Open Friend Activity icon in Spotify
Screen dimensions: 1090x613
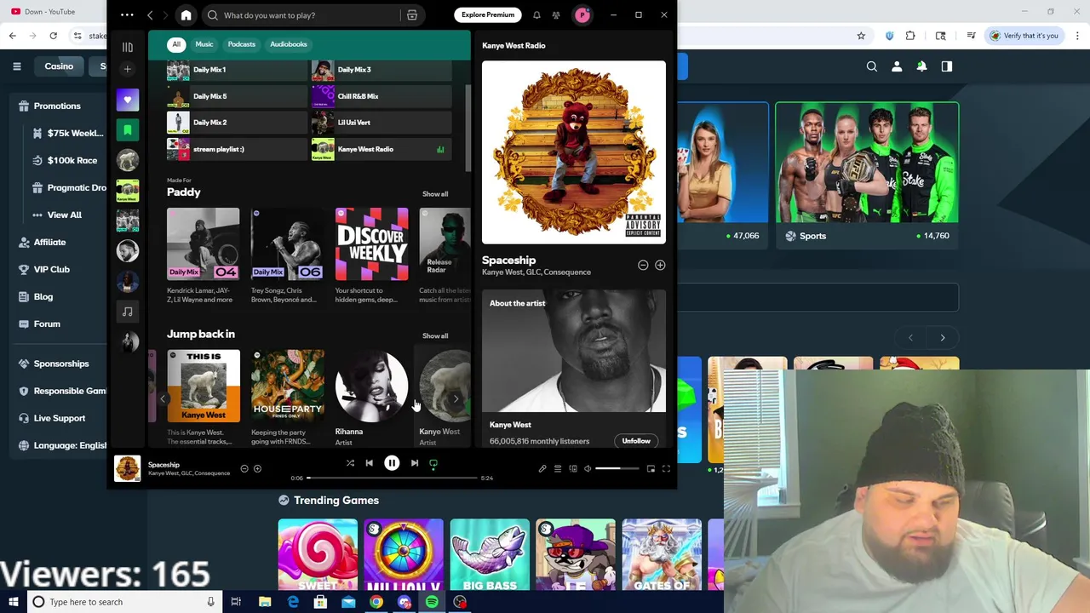click(x=556, y=15)
